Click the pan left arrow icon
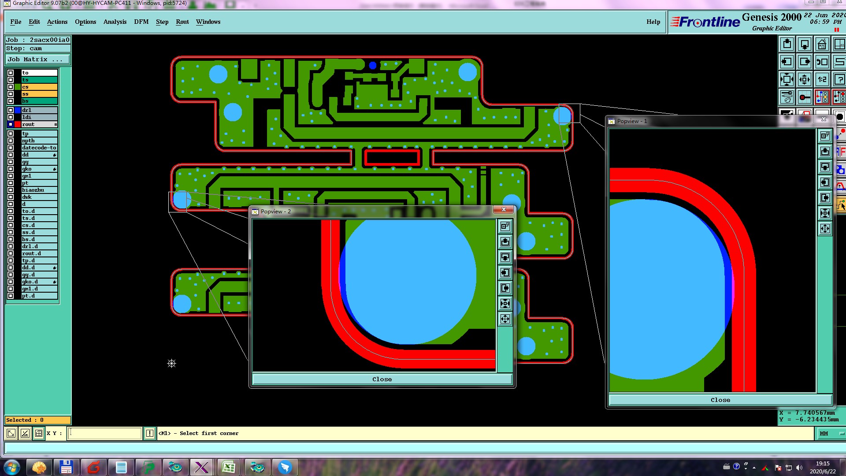Image resolution: width=846 pixels, height=476 pixels. click(x=787, y=62)
